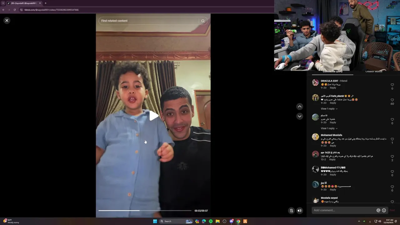Like DRACULA EDIT's comment
The width and height of the screenshot is (400, 225).
tap(392, 85)
